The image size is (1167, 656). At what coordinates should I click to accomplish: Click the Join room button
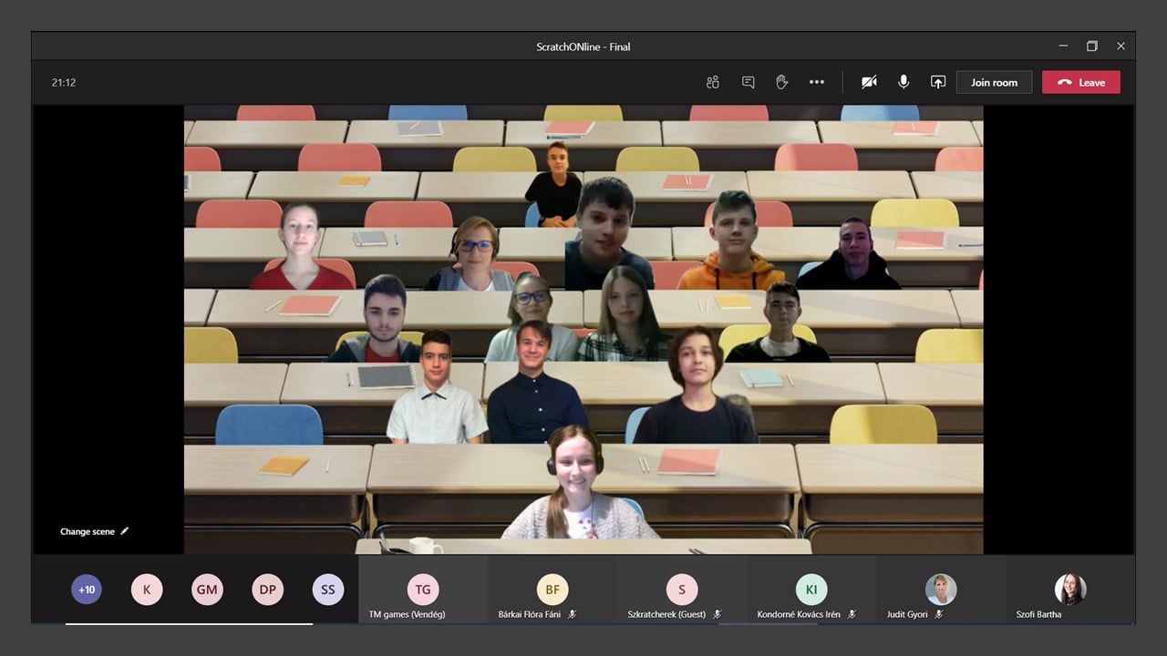994,82
